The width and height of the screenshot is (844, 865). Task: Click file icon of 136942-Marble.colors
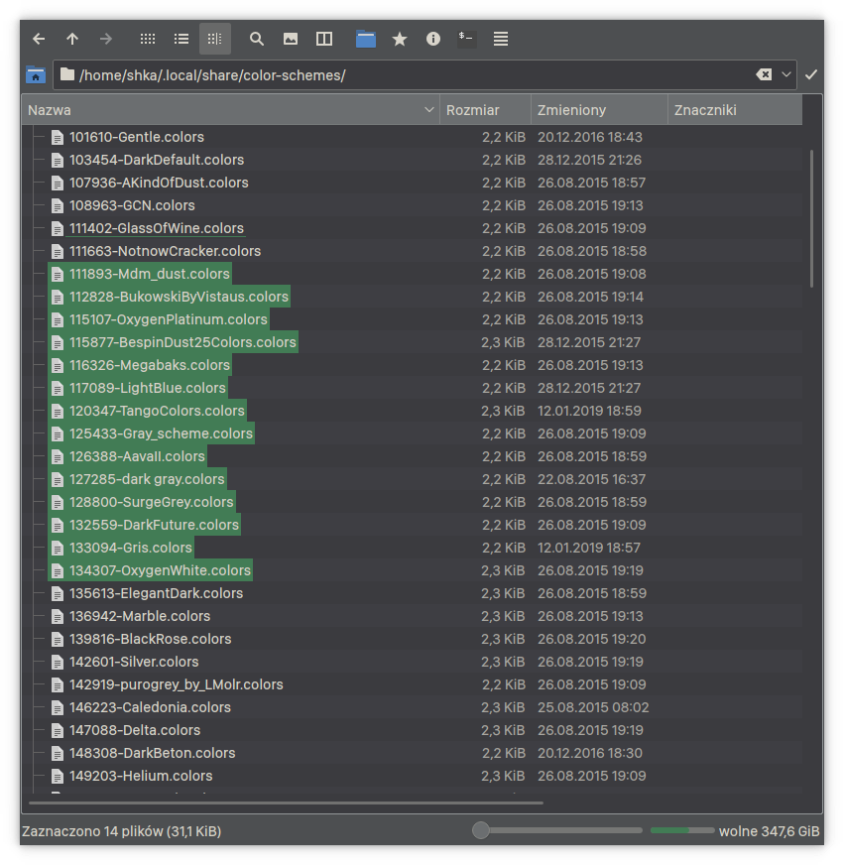[x=58, y=616]
